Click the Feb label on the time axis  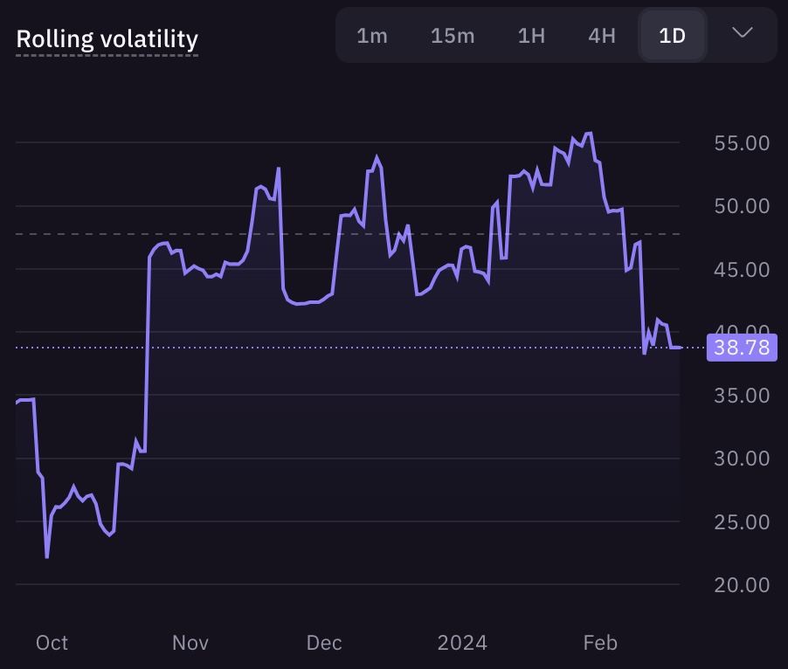[x=600, y=643]
